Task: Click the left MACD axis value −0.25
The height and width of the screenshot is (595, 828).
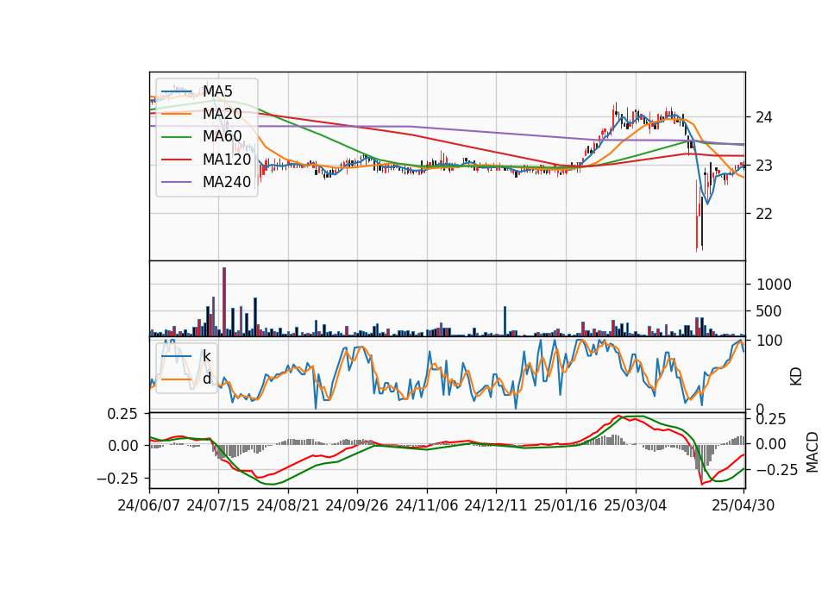Action: coord(116,479)
